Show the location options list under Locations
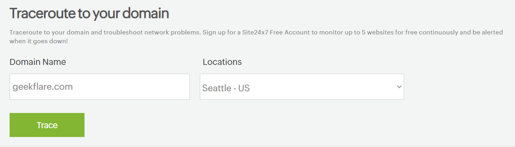The image size is (515, 147). point(302,87)
